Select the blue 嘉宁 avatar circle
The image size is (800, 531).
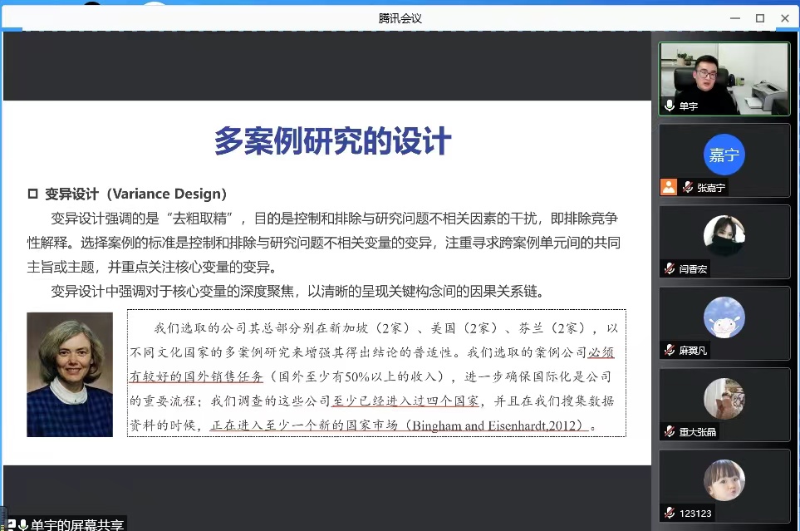click(x=724, y=155)
